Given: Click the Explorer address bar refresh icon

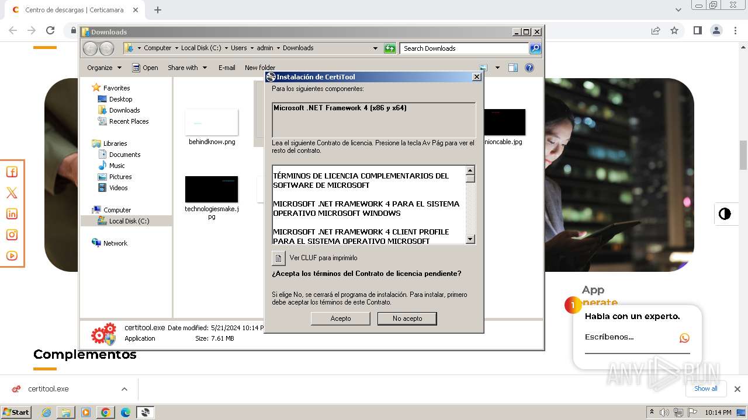Looking at the screenshot, I should 390,48.
